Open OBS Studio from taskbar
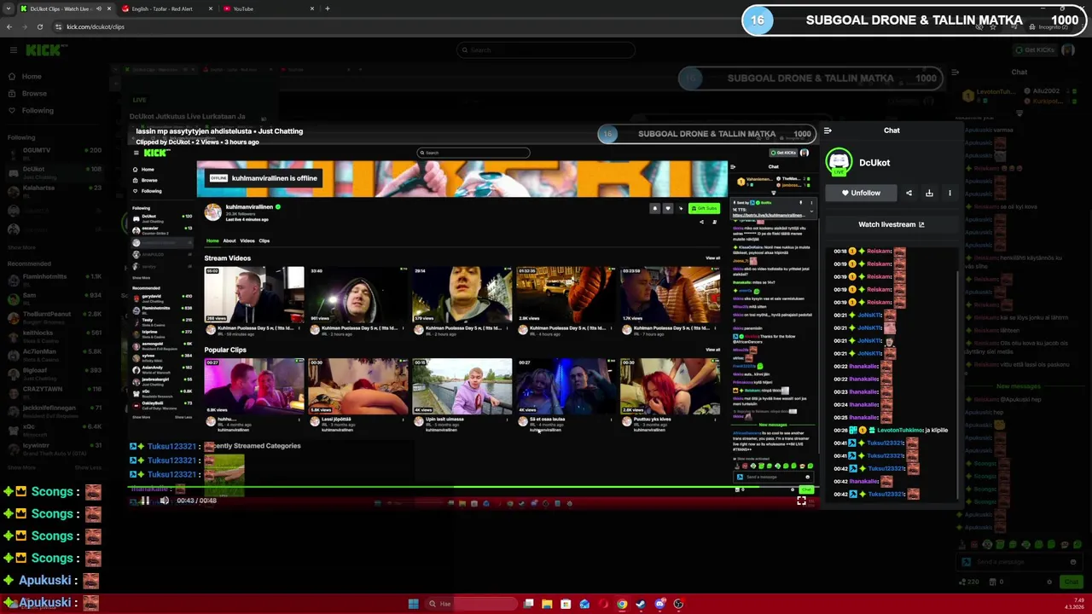The image size is (1092, 614). click(678, 604)
